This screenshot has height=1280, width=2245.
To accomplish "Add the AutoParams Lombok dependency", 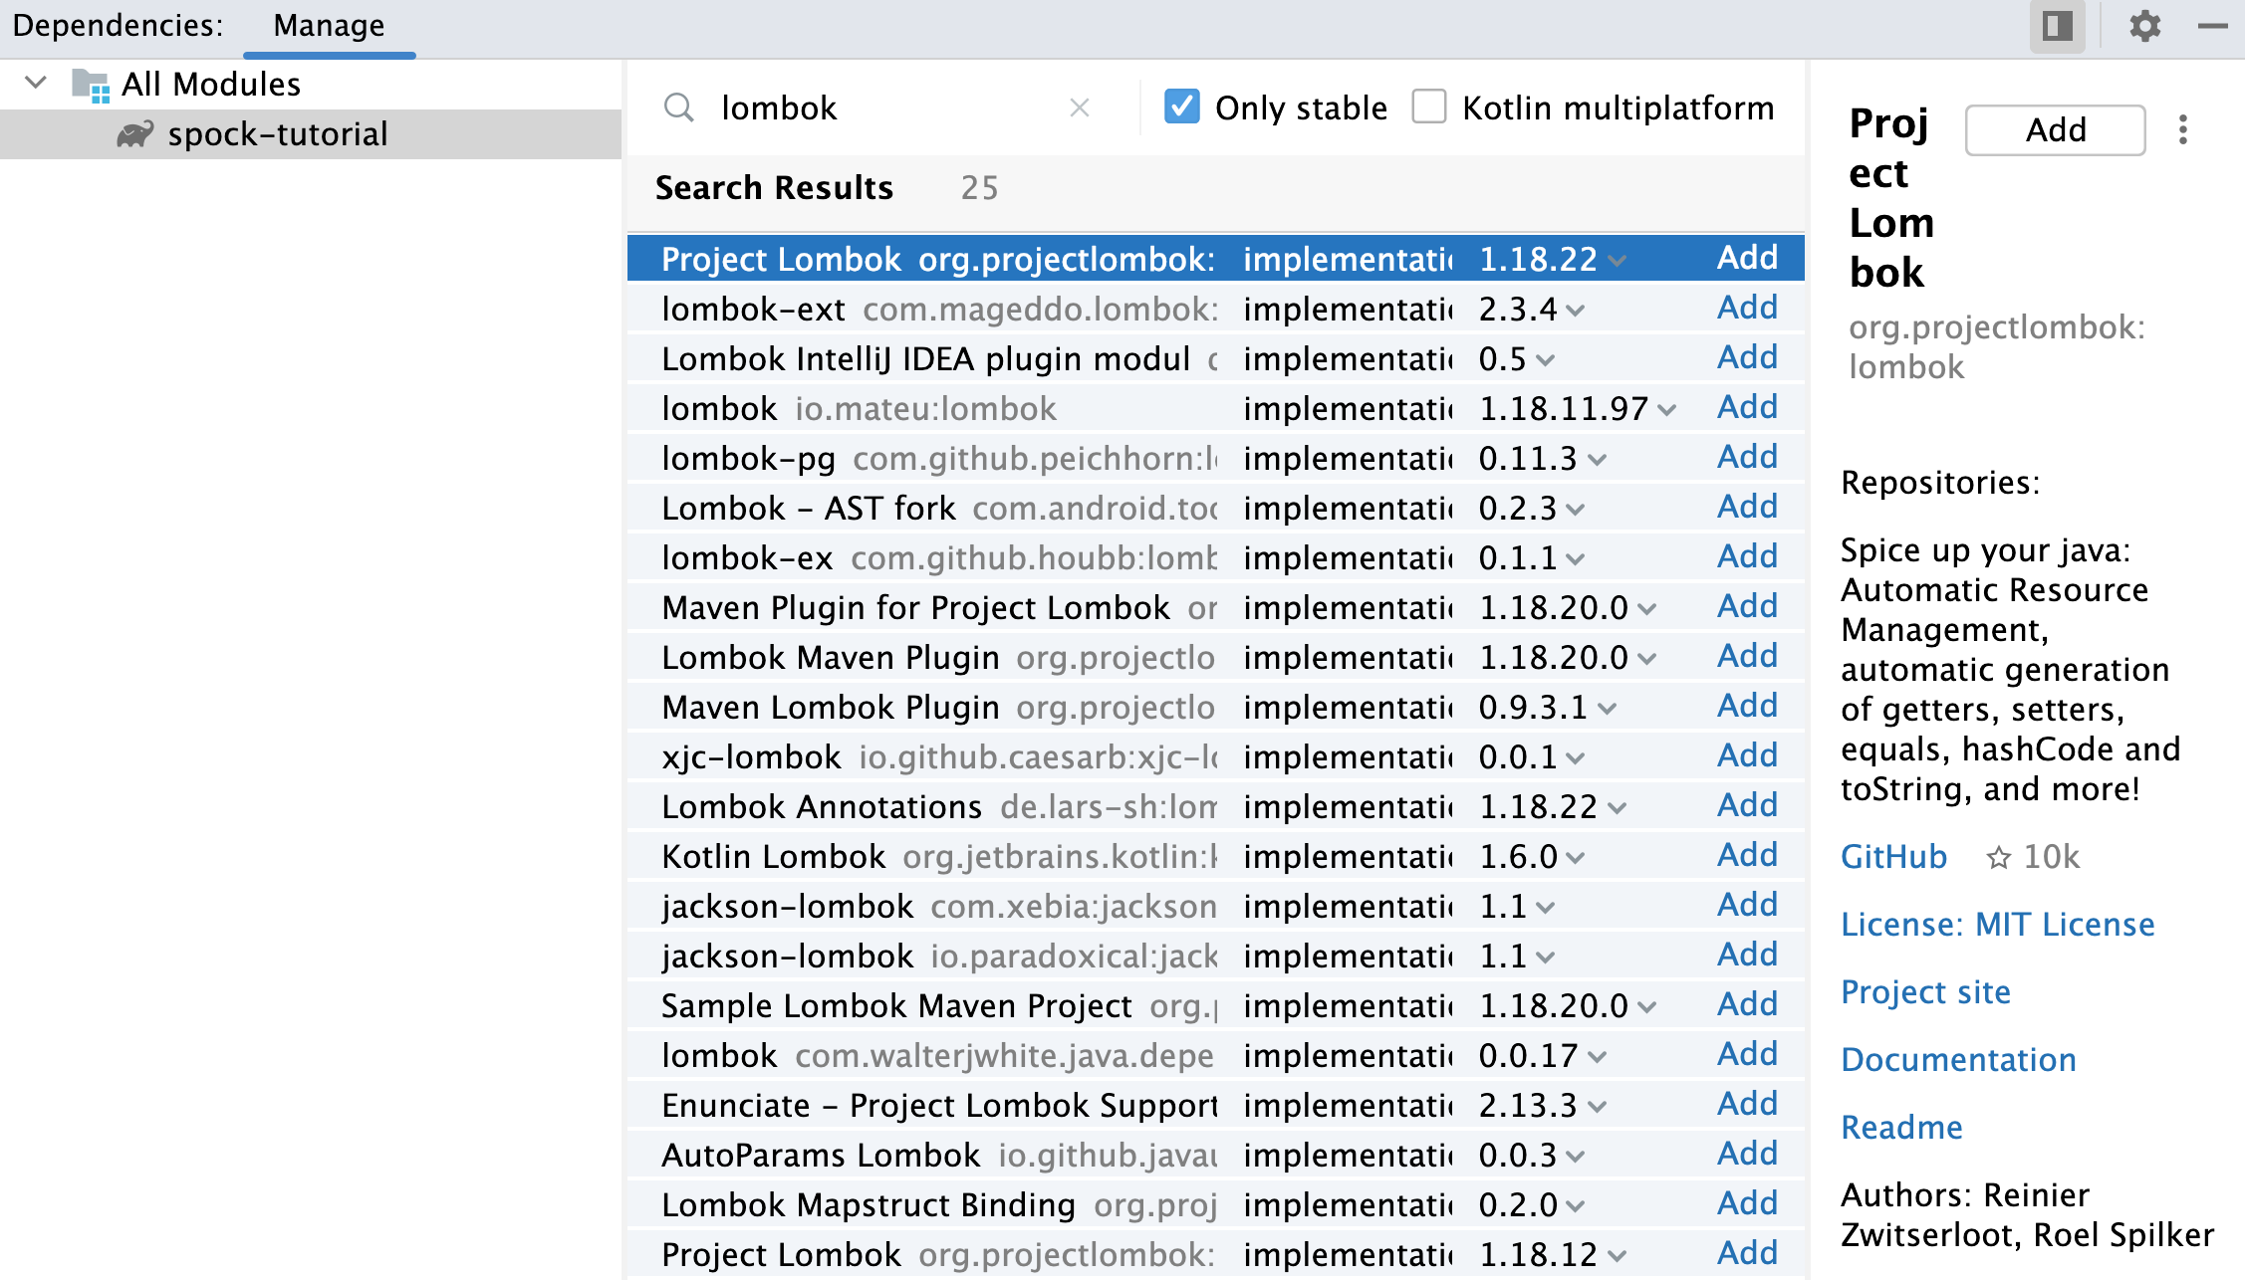I will pos(1747,1154).
